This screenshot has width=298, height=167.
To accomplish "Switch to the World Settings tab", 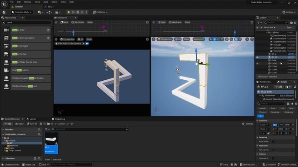I will pyautogui.click(x=264, y=82).
